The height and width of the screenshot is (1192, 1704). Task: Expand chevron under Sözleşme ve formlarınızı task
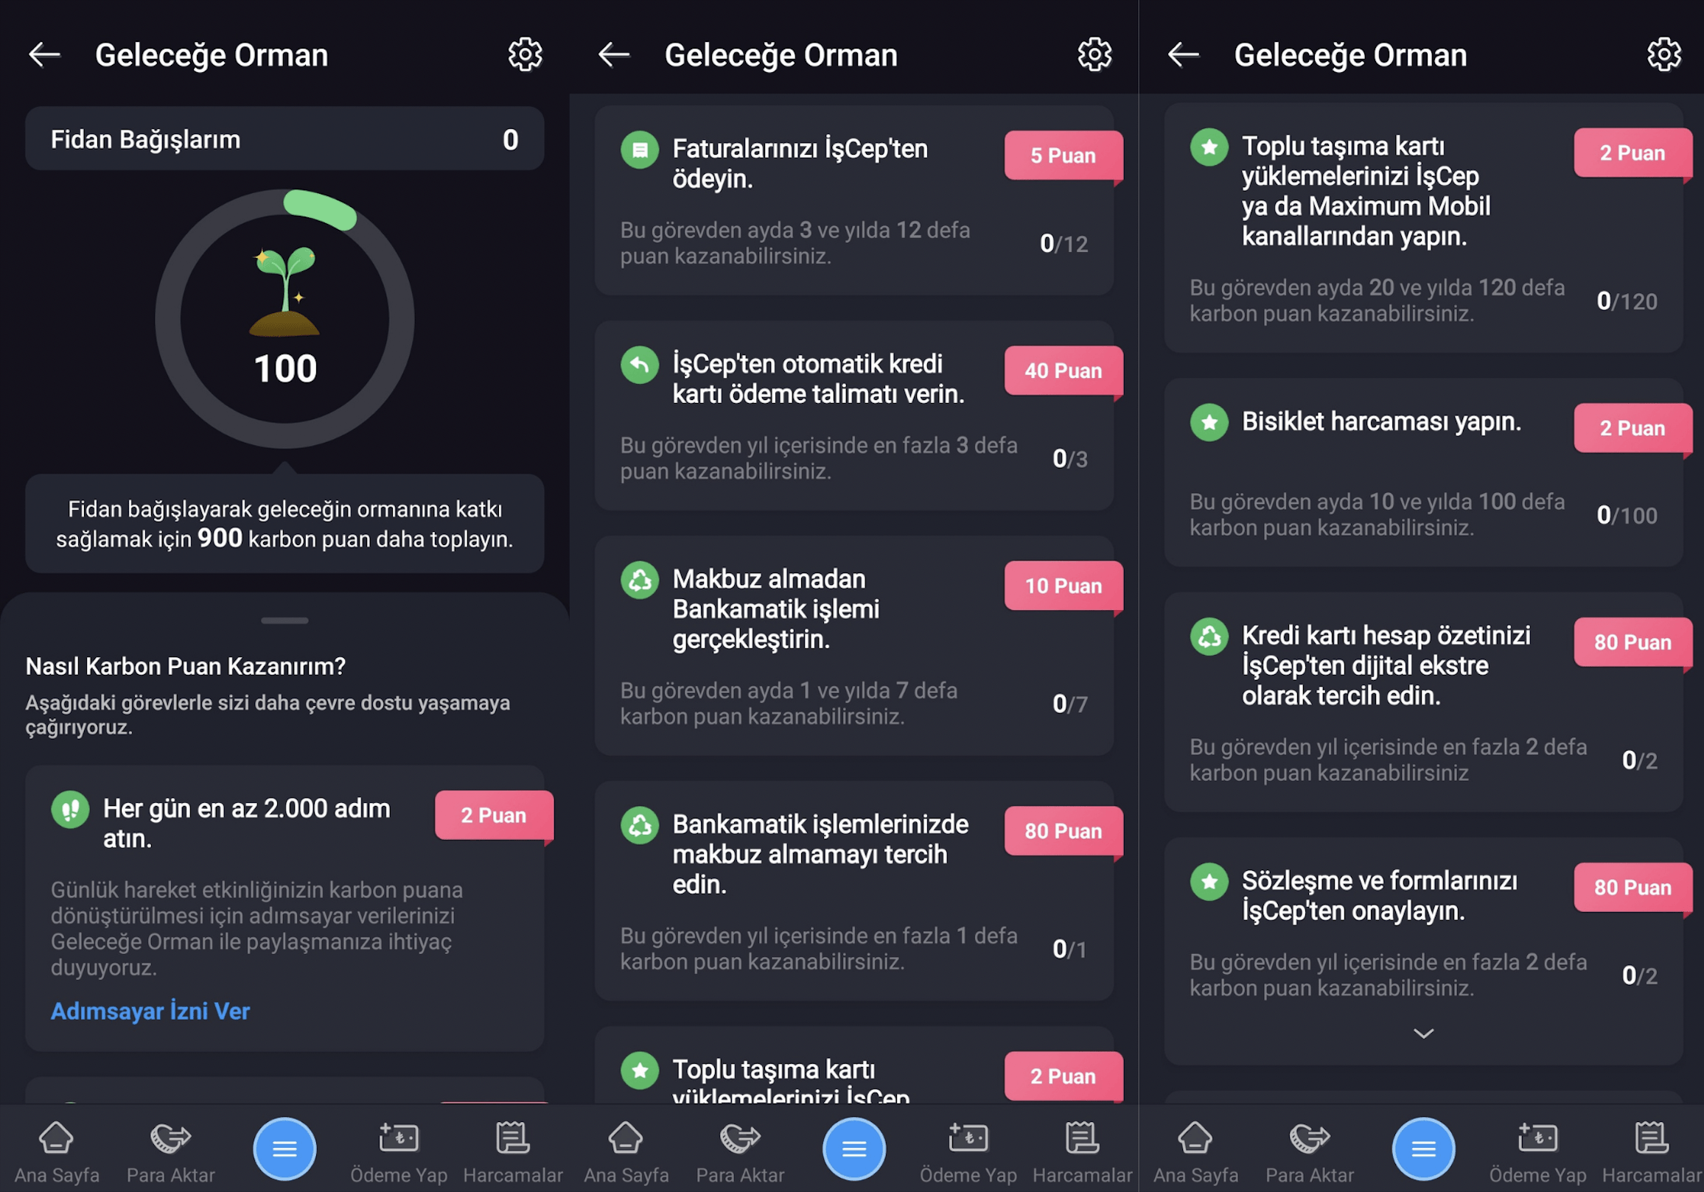(1422, 1034)
